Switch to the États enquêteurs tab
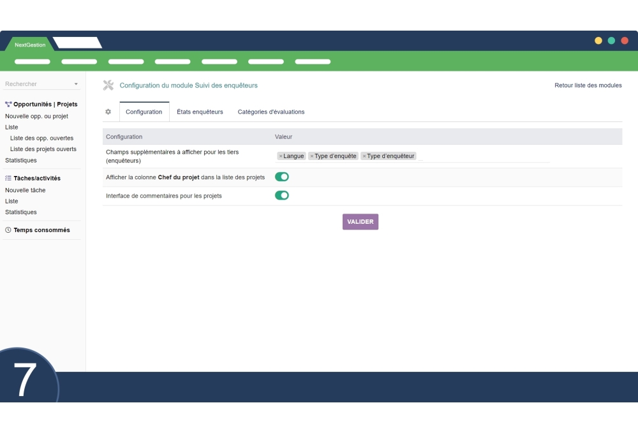638x433 pixels. click(x=200, y=112)
